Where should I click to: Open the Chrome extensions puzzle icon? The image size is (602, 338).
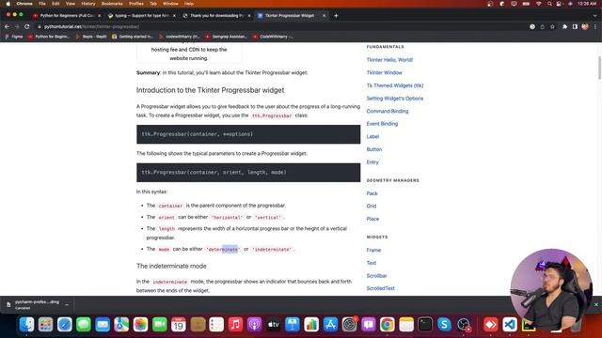click(x=564, y=27)
